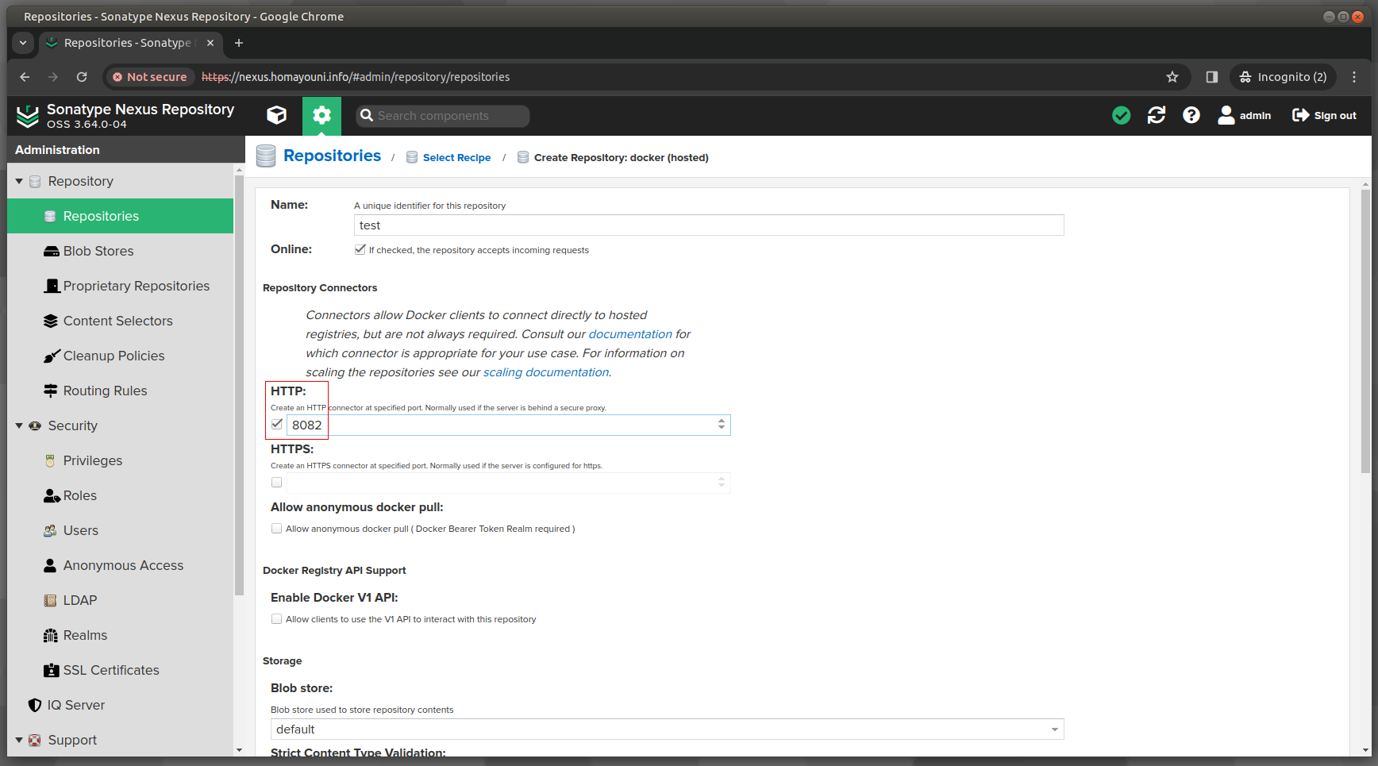Close the Repositories browser tab
Image resolution: width=1378 pixels, height=766 pixels.
pos(210,43)
